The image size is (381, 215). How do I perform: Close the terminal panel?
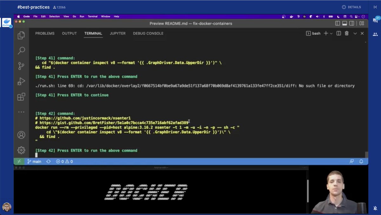[x=362, y=33]
